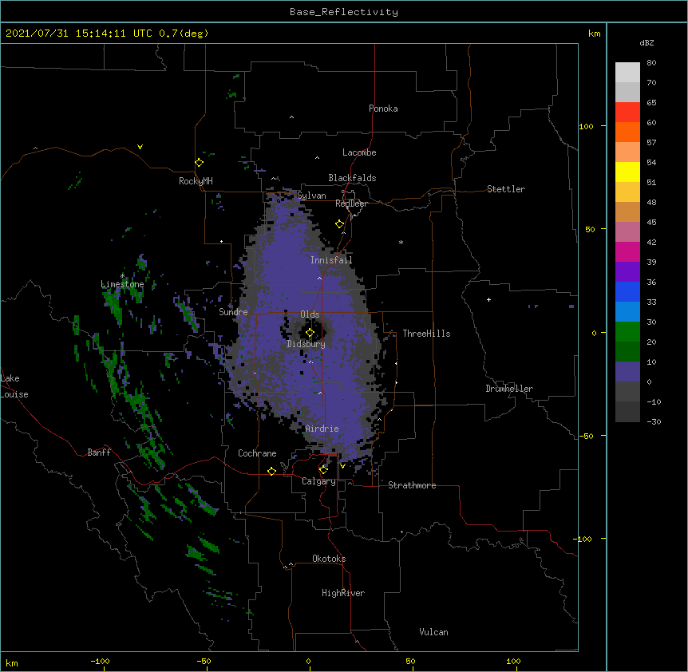Click the Base_Reflectivity title text

point(344,12)
